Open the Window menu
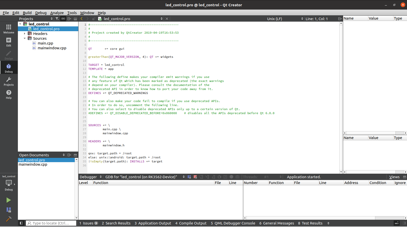 click(87, 13)
